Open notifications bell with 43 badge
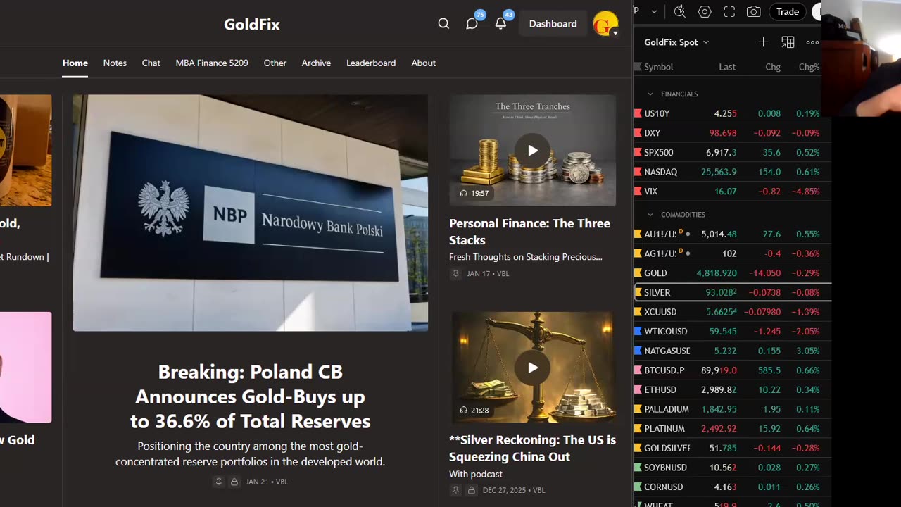The height and width of the screenshot is (507, 901). (500, 23)
